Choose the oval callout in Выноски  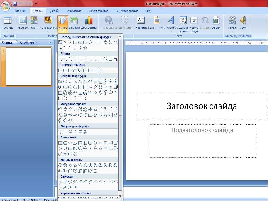tap(70, 182)
